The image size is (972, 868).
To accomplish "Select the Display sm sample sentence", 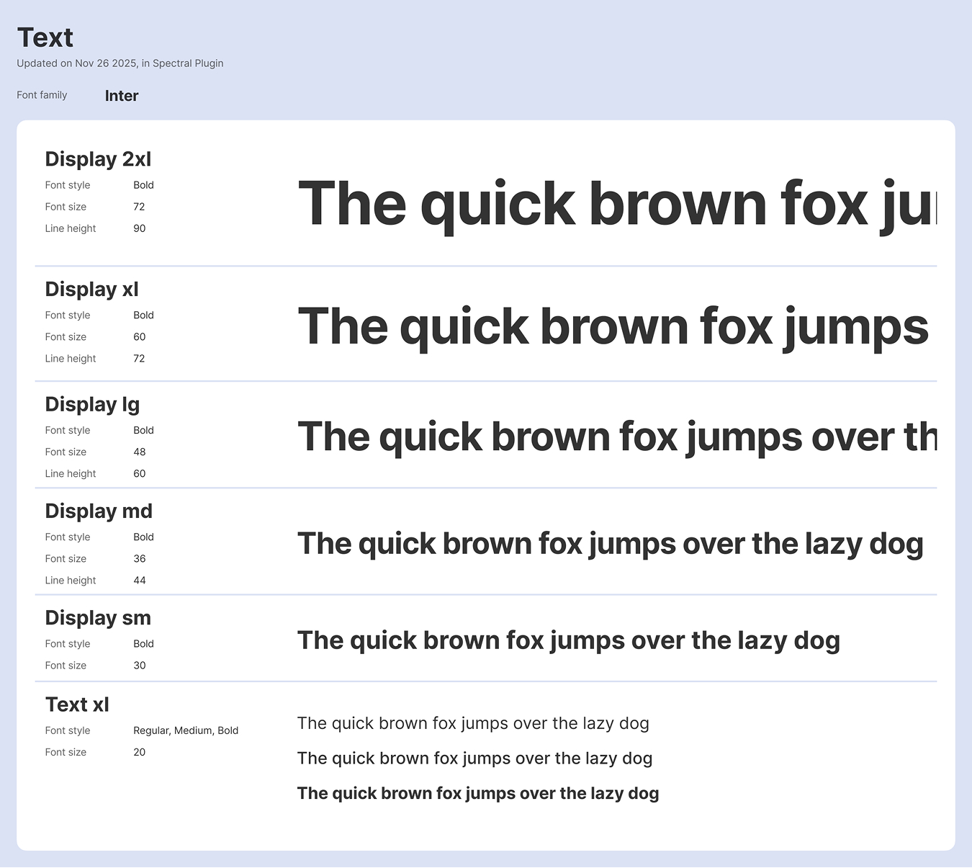I will [568, 640].
